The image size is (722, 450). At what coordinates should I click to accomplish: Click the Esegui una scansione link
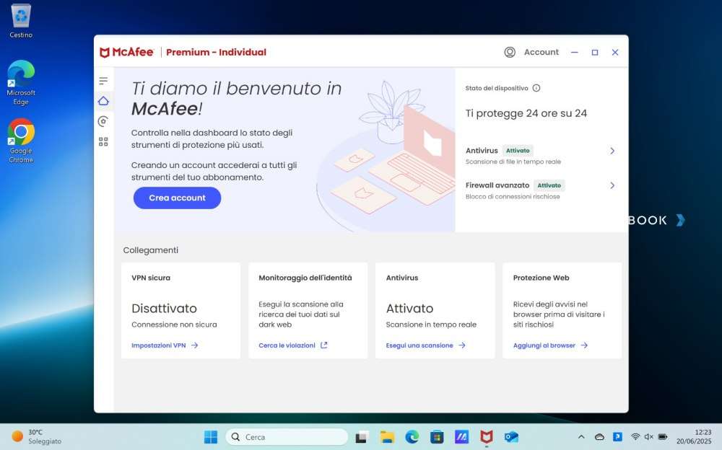point(419,345)
